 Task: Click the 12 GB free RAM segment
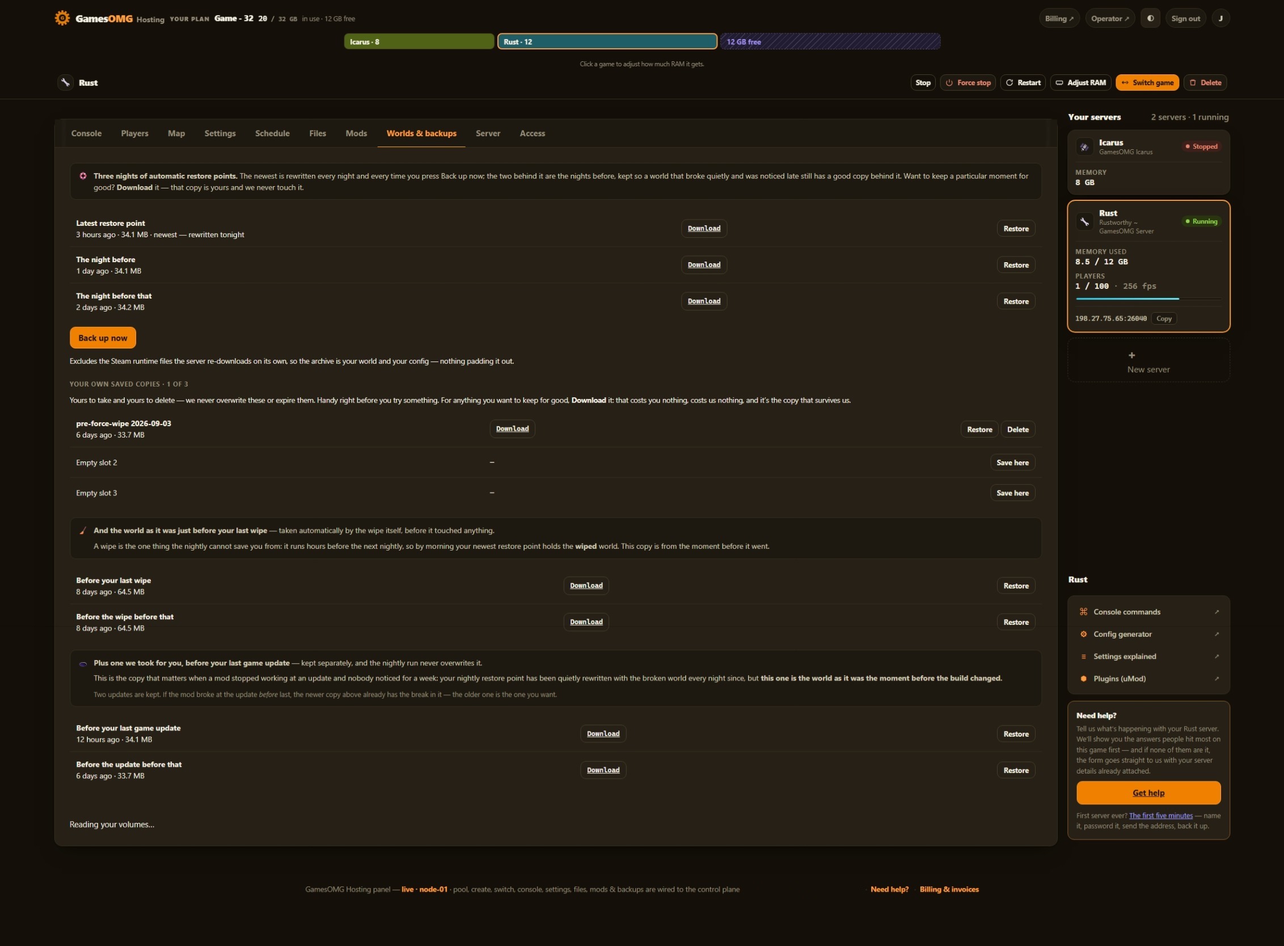830,41
